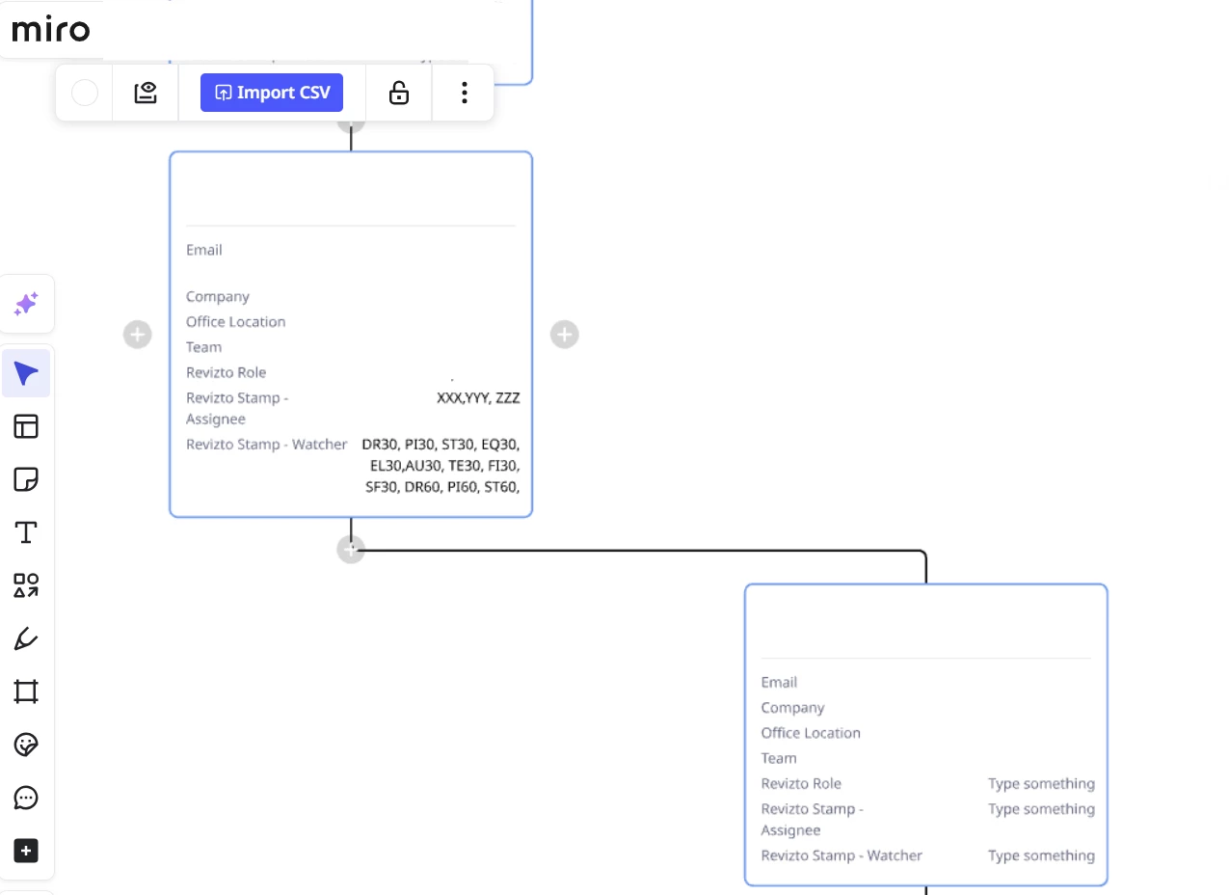Click the Office Location label in the upper card
Screen dimensions: 1229x895
click(x=236, y=322)
